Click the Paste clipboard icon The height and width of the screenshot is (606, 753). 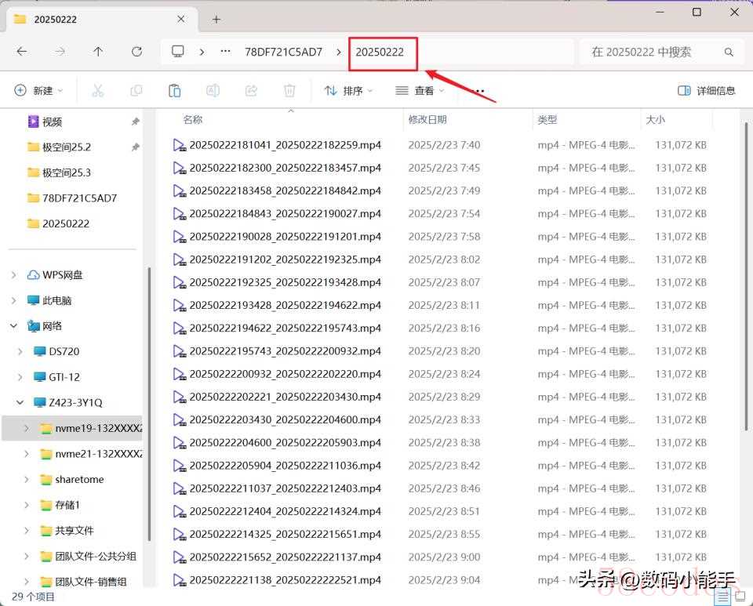(x=174, y=91)
